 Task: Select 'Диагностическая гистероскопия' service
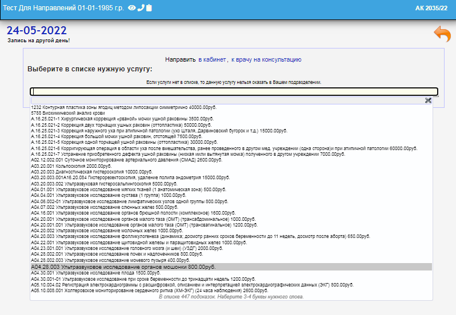coord(86,171)
